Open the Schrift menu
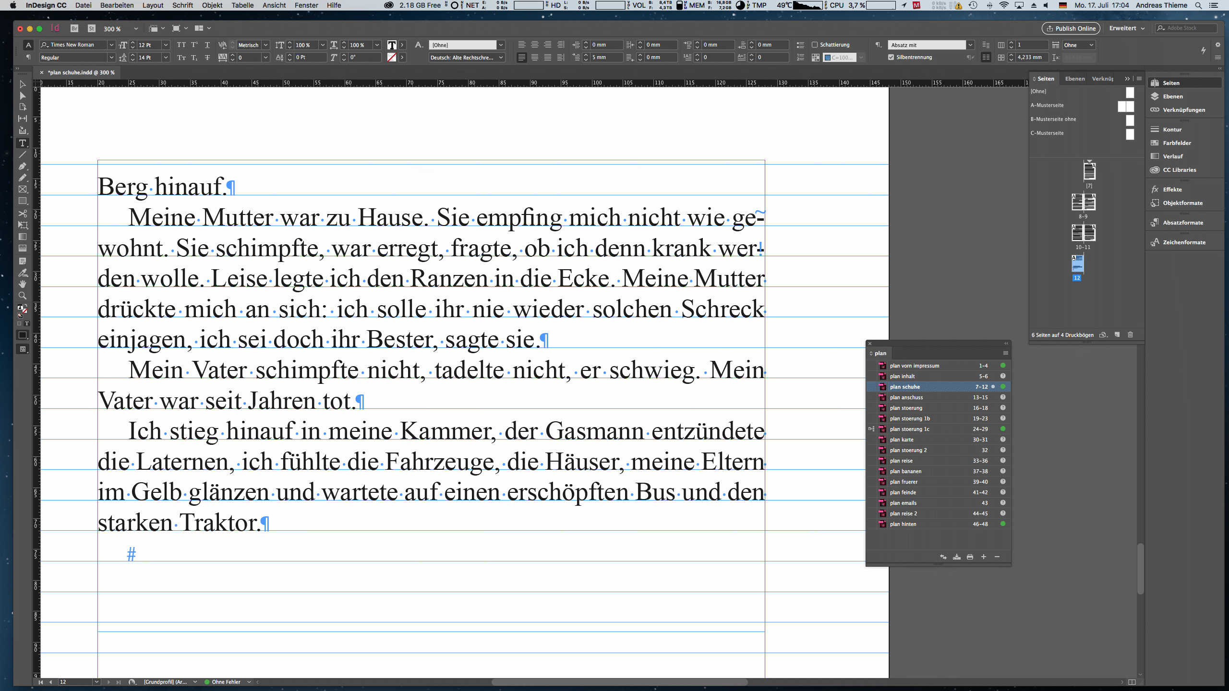The height and width of the screenshot is (691, 1229). click(x=182, y=5)
